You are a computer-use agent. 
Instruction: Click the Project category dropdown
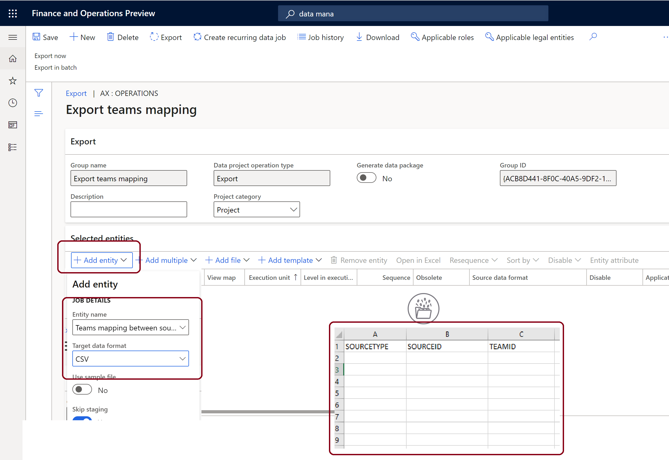click(256, 209)
